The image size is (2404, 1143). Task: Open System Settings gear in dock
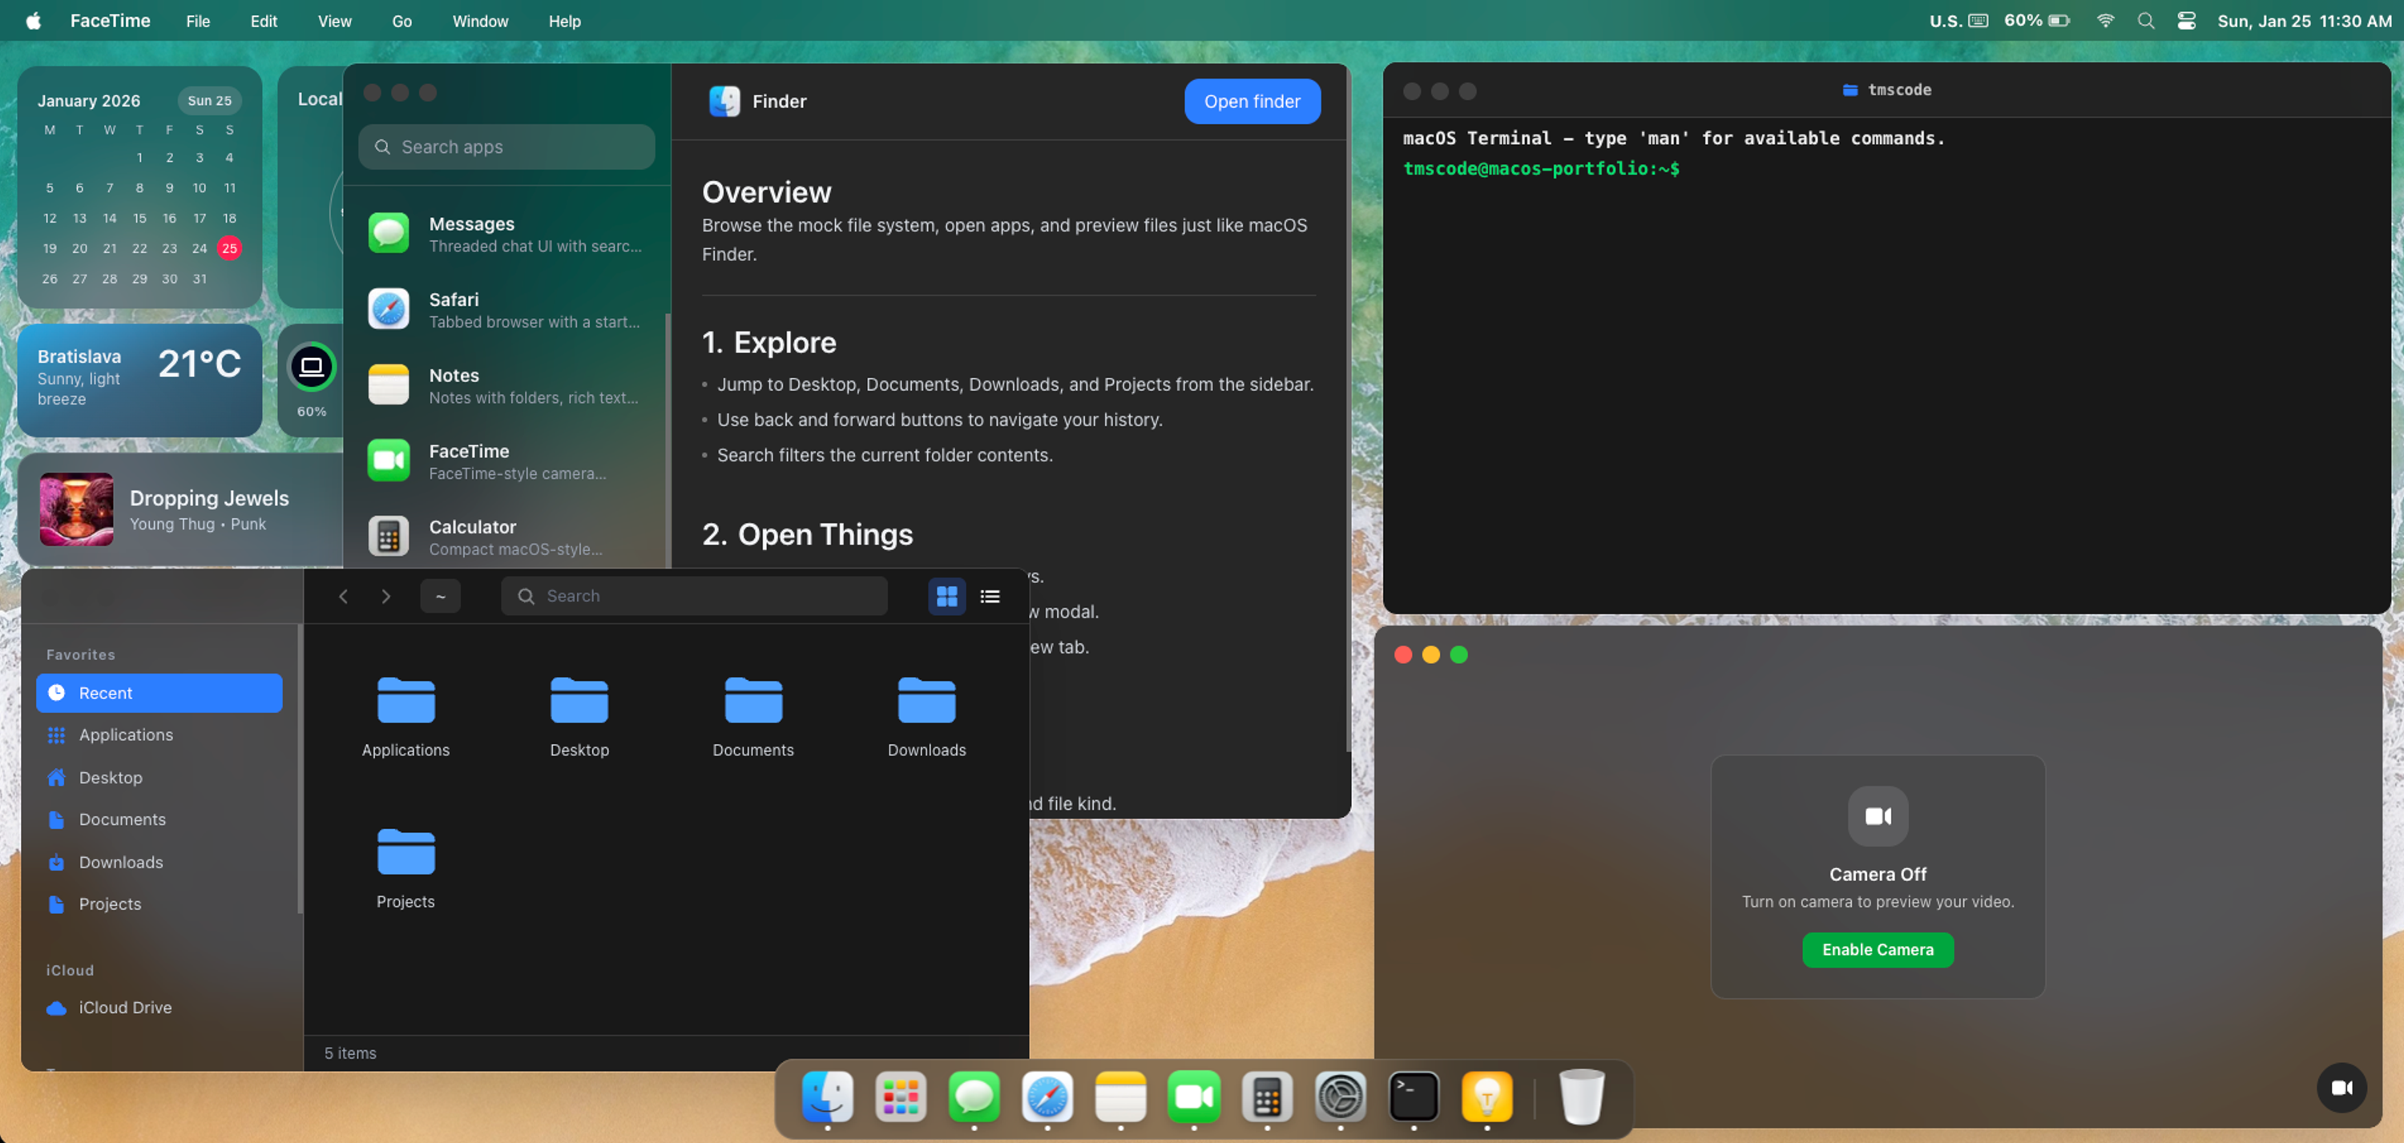[1340, 1097]
